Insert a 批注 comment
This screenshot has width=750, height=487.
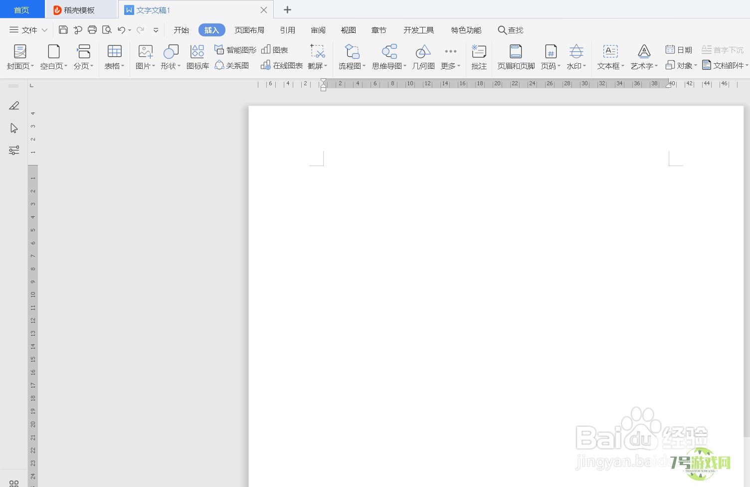[x=479, y=57]
